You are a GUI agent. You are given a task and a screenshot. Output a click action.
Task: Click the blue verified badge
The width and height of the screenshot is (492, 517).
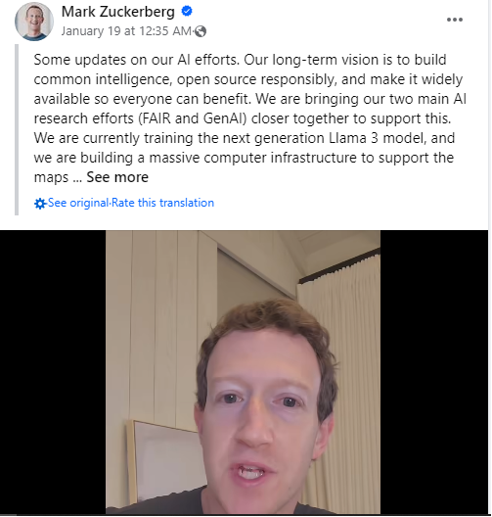coord(187,11)
